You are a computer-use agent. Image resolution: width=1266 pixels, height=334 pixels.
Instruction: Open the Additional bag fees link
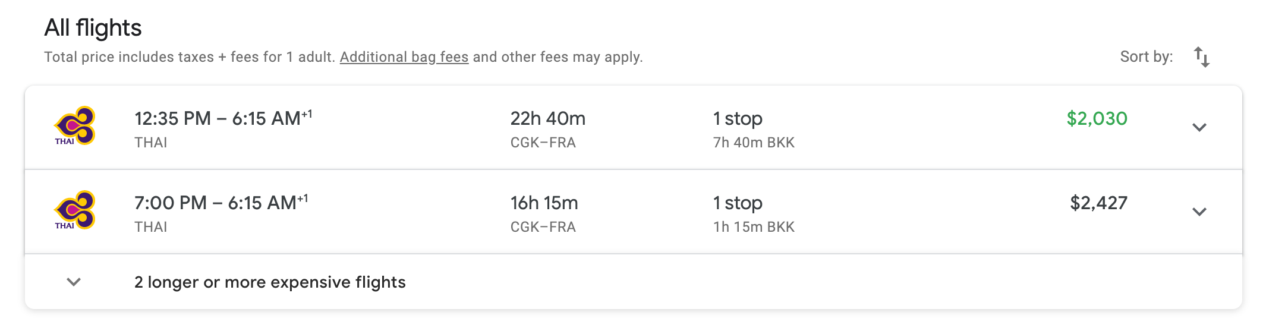point(404,57)
